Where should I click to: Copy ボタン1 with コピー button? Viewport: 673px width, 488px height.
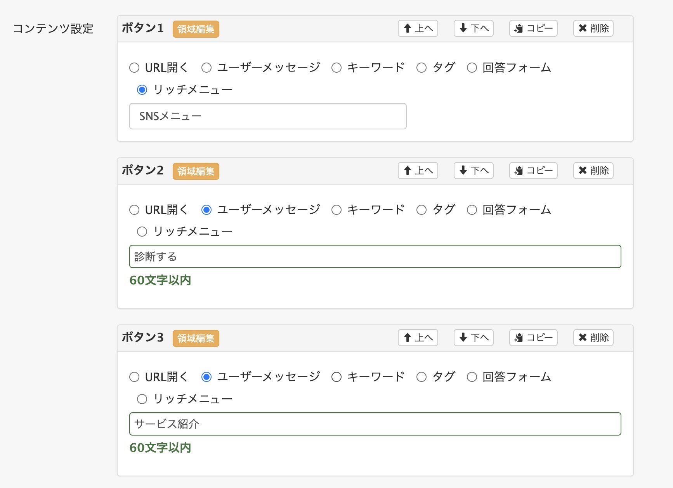533,28
